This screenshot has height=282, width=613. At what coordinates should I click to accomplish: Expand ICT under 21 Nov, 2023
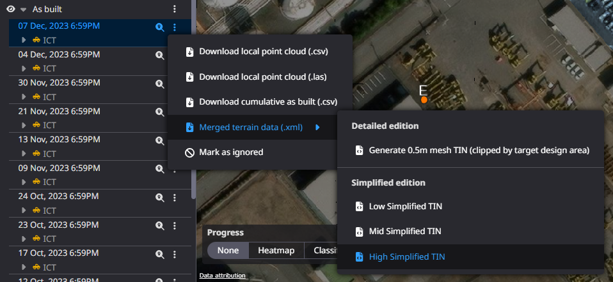[x=24, y=125]
